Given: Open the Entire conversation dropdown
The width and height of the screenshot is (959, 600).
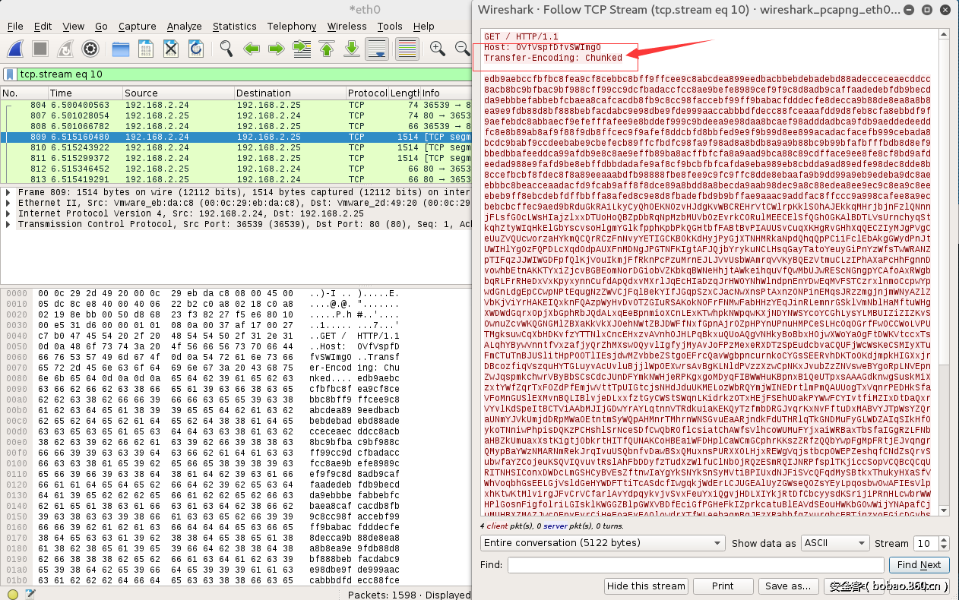Looking at the screenshot, I should click(x=602, y=543).
